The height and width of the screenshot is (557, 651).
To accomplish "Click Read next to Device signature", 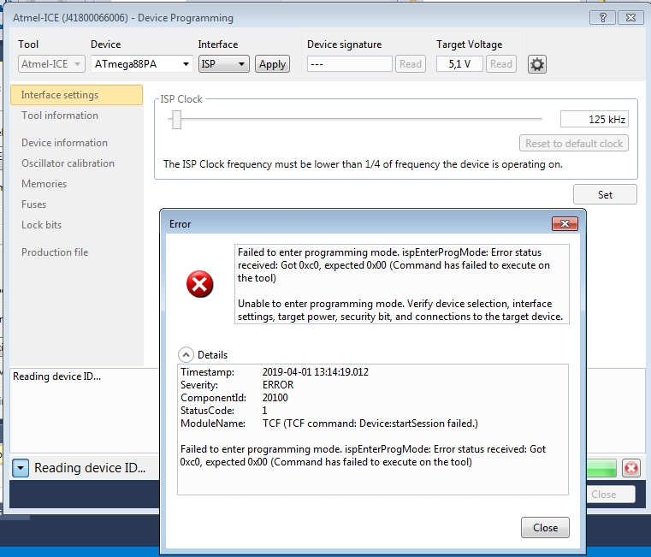I will (x=411, y=64).
